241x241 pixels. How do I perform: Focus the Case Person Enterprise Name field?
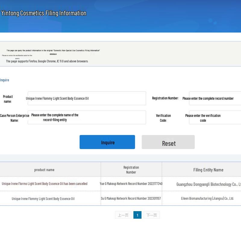tap(87, 117)
